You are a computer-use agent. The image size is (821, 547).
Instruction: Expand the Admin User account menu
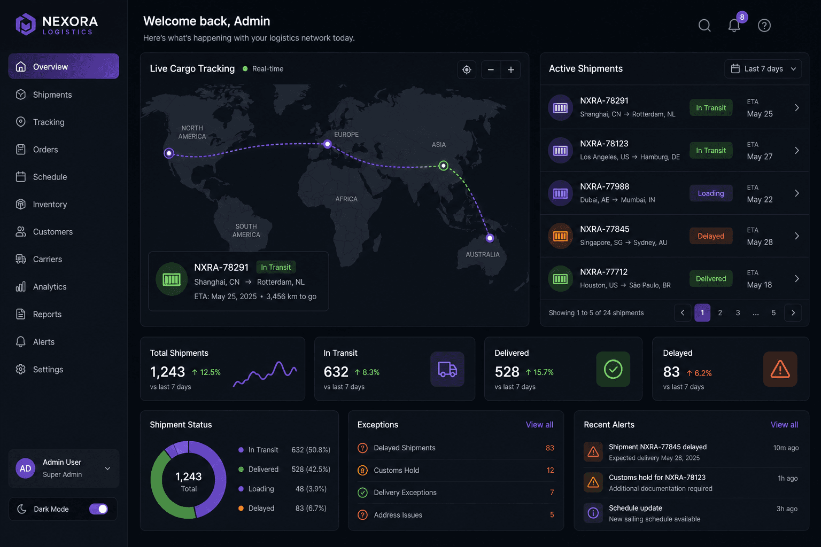pyautogui.click(x=107, y=468)
